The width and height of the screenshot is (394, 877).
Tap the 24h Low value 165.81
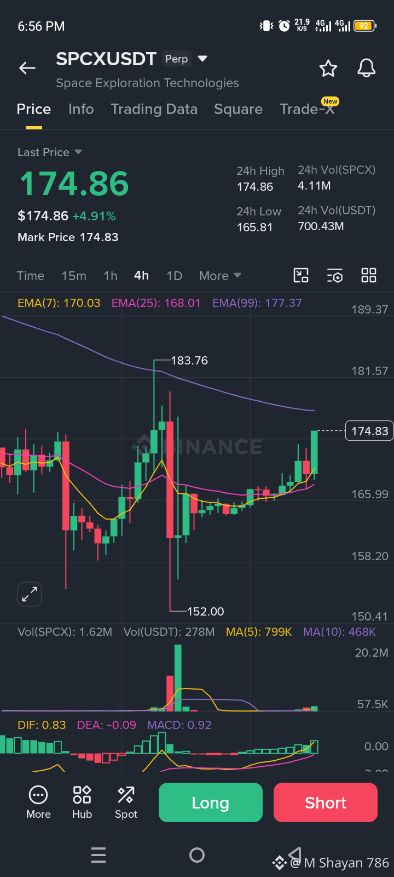254,227
